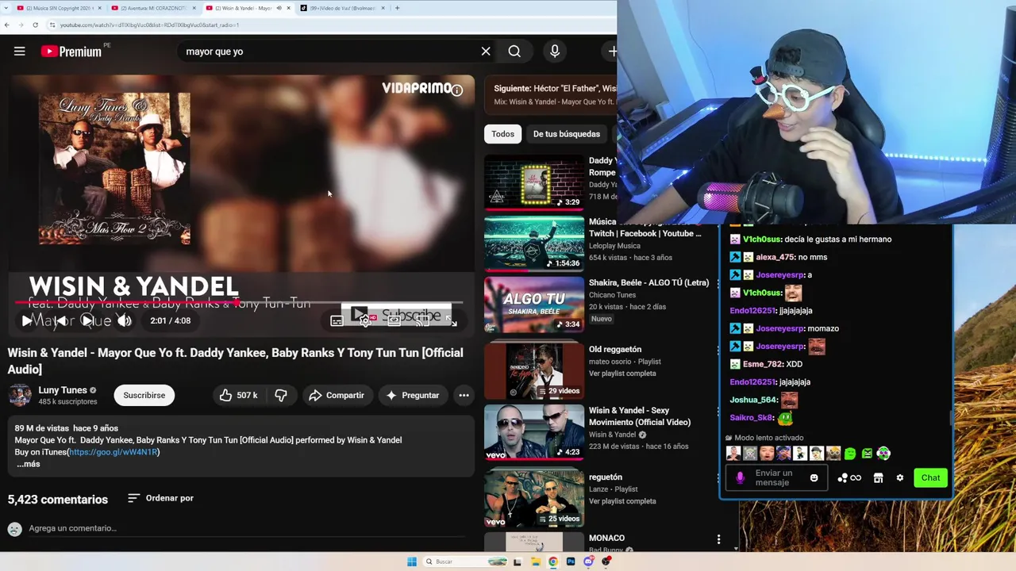Image resolution: width=1016 pixels, height=571 pixels.
Task: Open Google Chrome from the taskbar
Action: tap(553, 561)
